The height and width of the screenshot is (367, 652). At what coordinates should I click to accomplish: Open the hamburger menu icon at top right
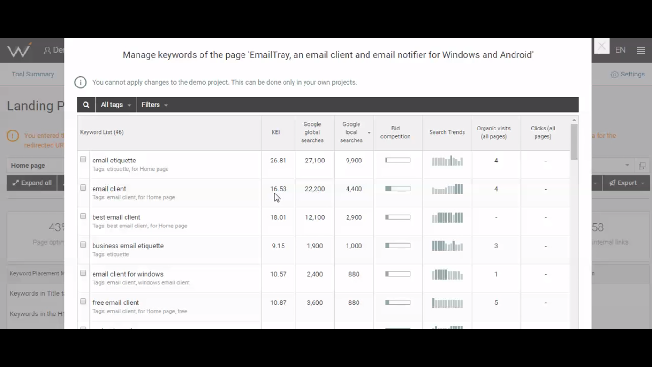tap(641, 50)
